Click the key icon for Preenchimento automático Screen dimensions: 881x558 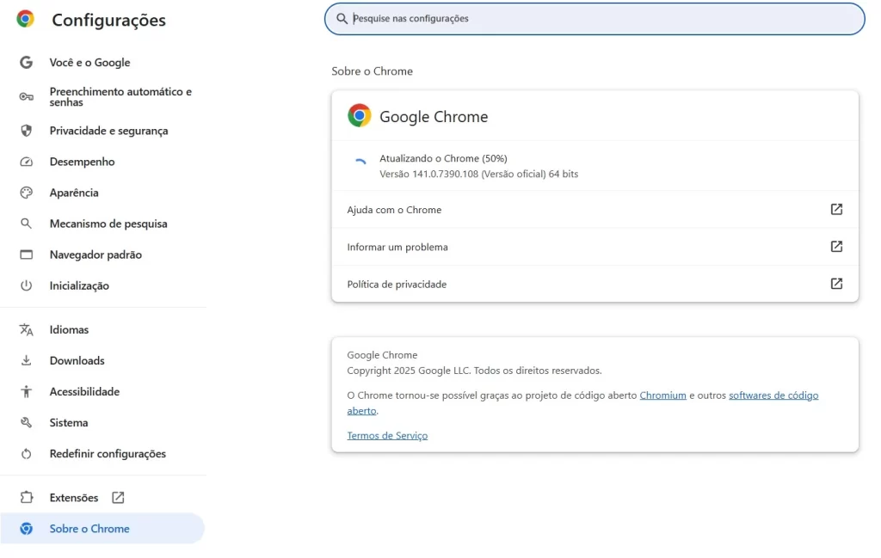[x=26, y=97]
